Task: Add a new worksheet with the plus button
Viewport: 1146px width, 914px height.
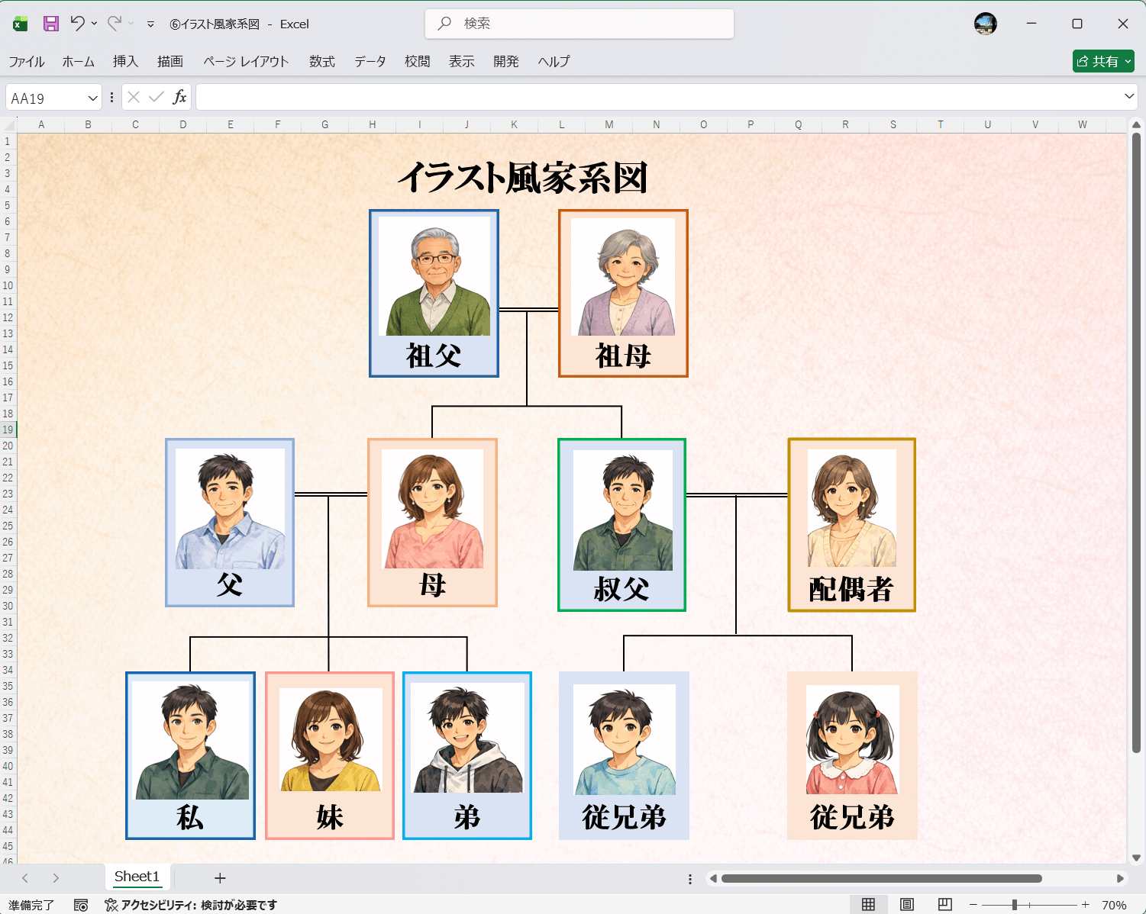Action: [x=219, y=877]
